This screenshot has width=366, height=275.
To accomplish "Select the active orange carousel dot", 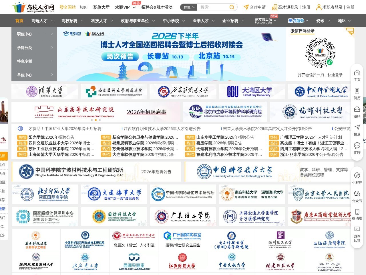I will (96, 120).
